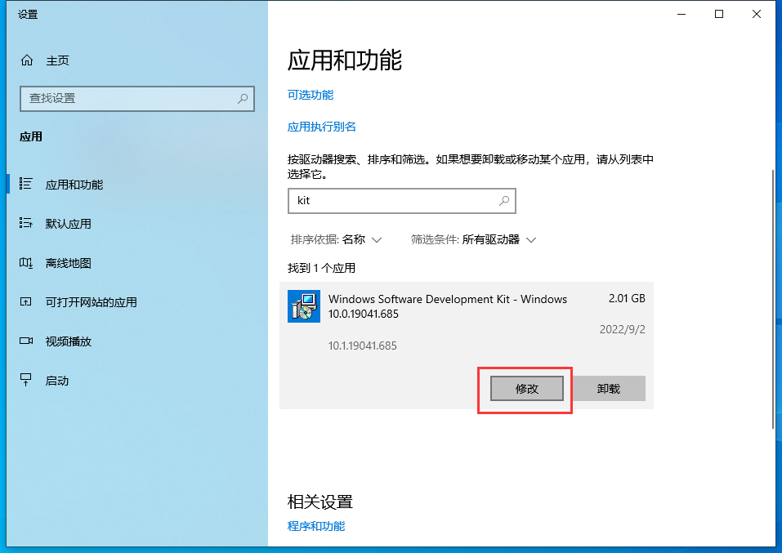Click the 卸载 button
Image resolution: width=782 pixels, height=553 pixels.
click(x=609, y=389)
